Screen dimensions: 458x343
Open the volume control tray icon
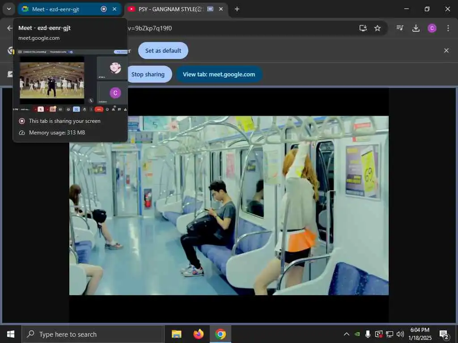(400, 334)
